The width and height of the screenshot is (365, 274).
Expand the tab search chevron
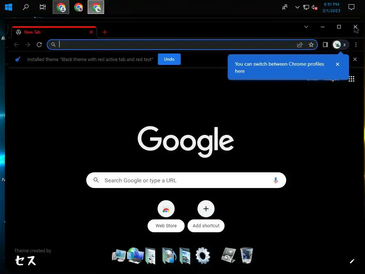pos(306,27)
